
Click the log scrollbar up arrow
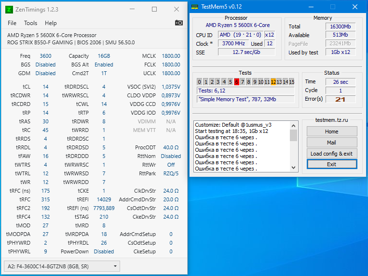[x=293, y=126]
